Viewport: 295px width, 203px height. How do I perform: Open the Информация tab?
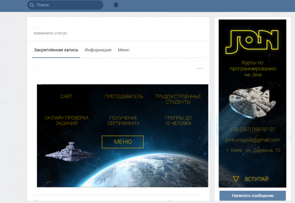[x=98, y=50]
